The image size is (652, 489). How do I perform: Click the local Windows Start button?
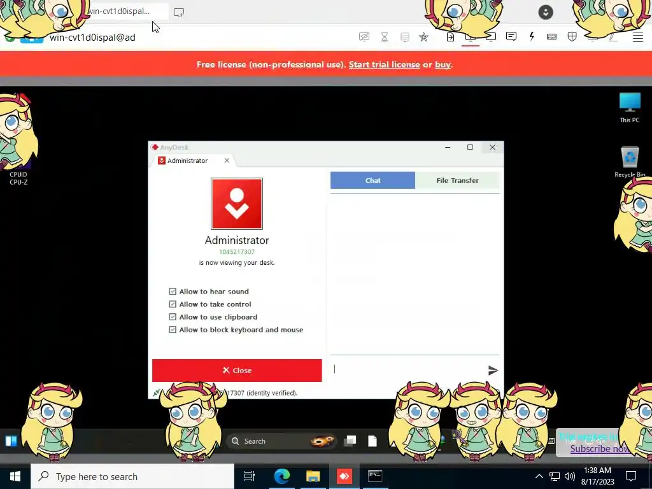click(x=15, y=476)
